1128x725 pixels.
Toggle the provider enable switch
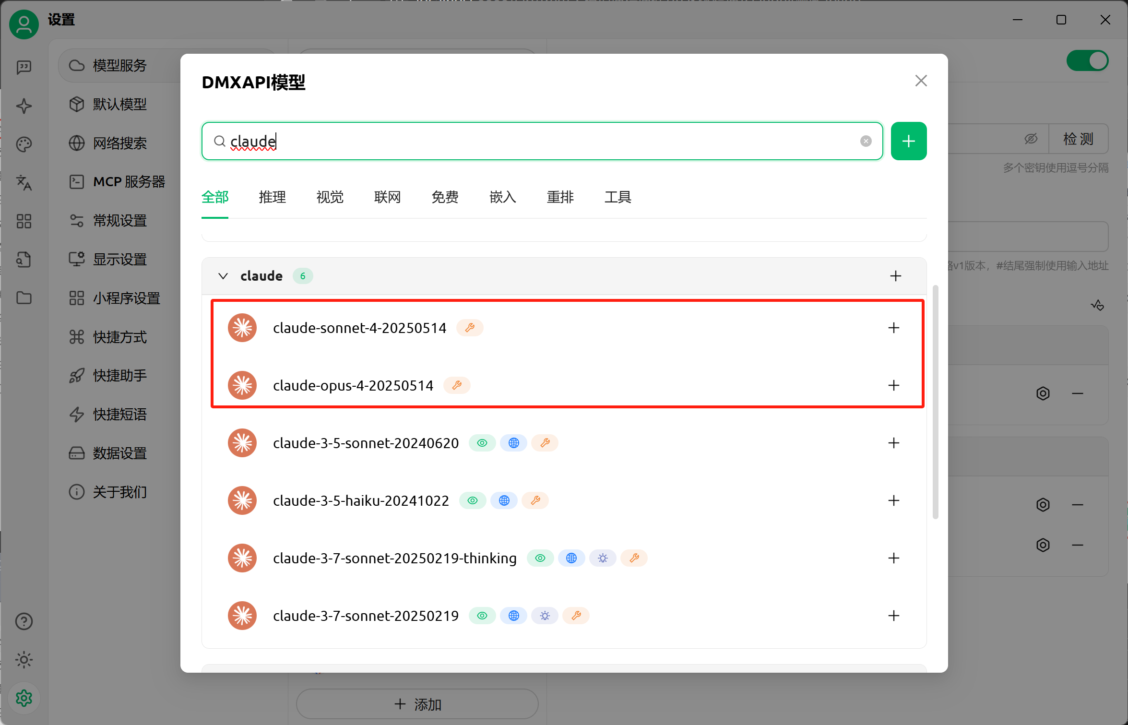[1087, 61]
